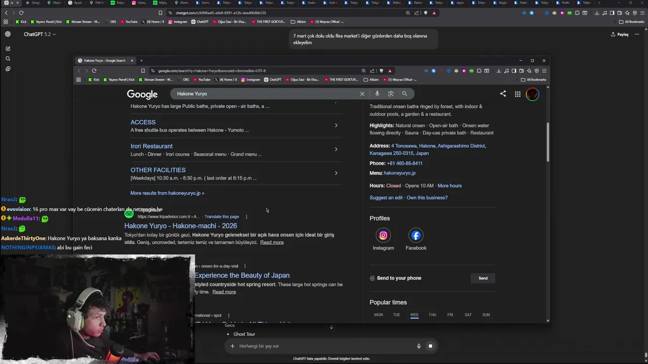Open Hakone Yuryo Facebook profile

tap(416, 239)
